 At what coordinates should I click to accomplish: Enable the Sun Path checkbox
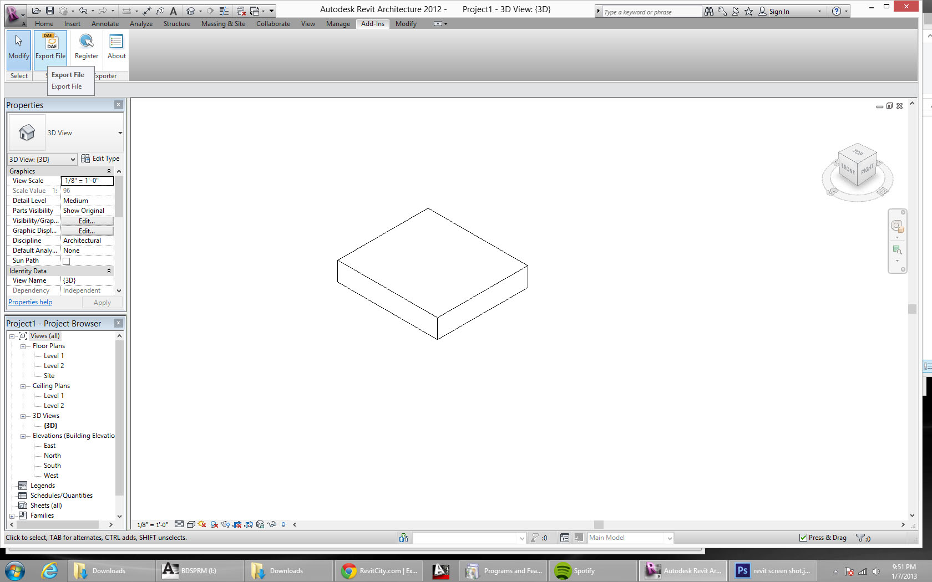(x=67, y=261)
